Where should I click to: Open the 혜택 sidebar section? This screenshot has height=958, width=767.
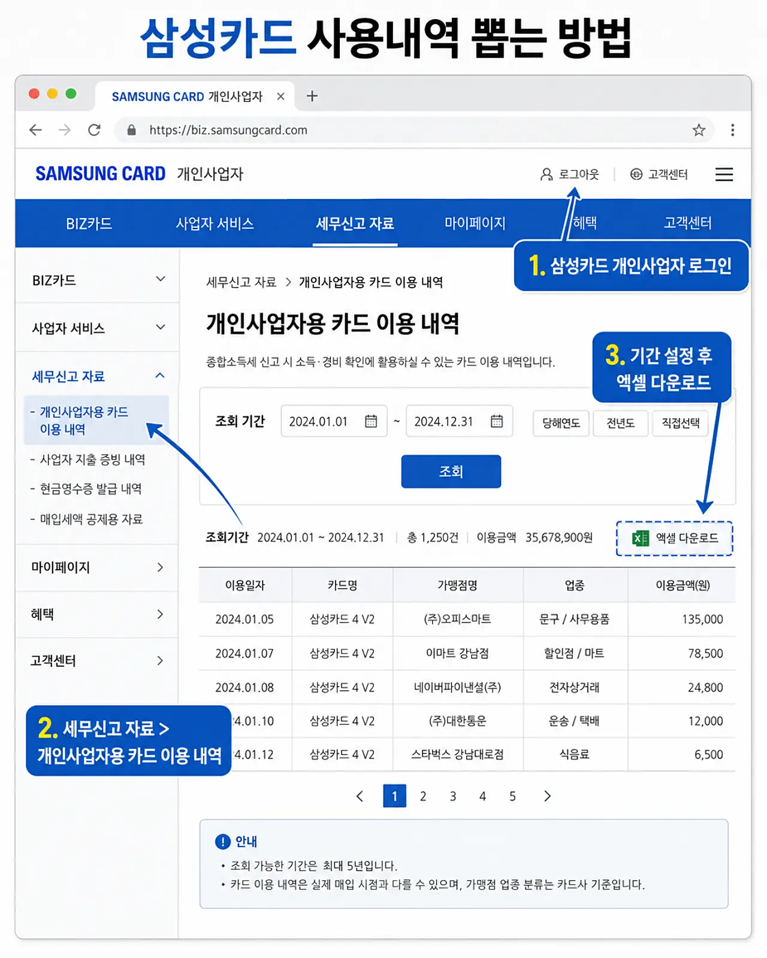[x=97, y=614]
